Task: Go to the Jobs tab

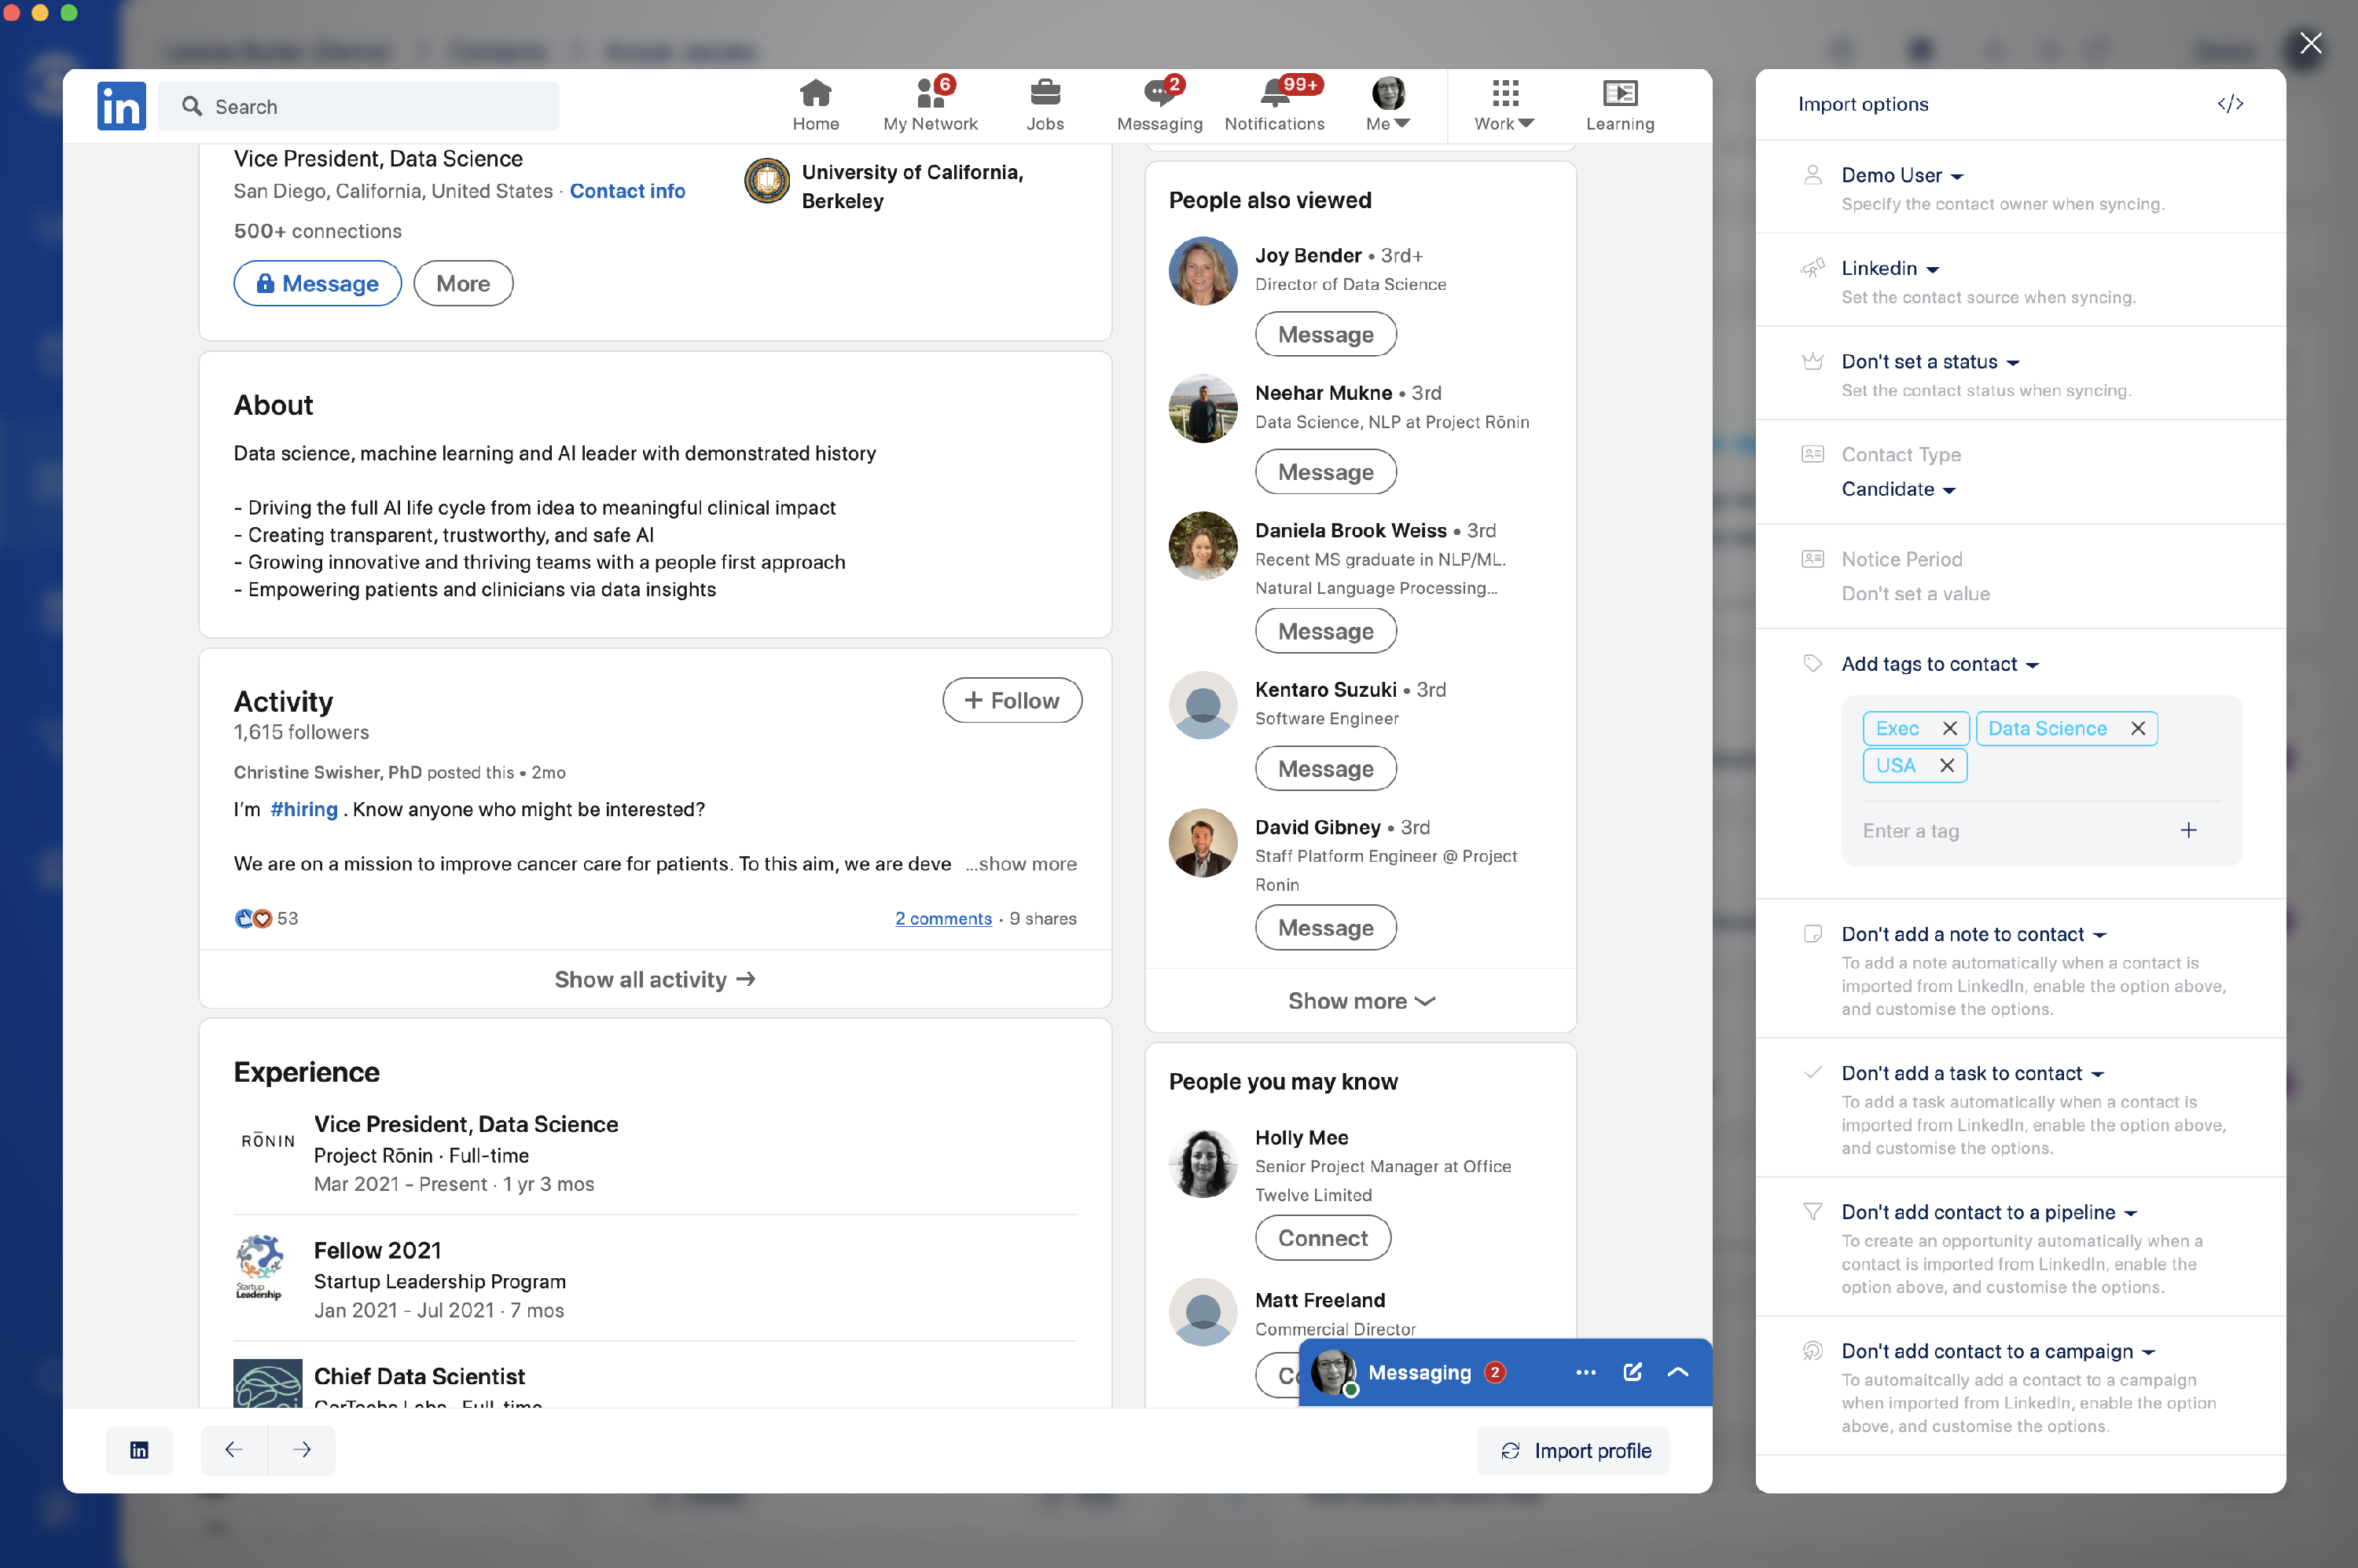Action: click(1045, 105)
